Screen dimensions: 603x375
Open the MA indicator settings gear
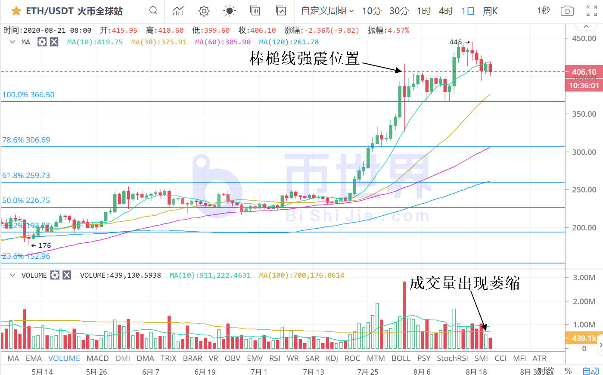click(42, 42)
